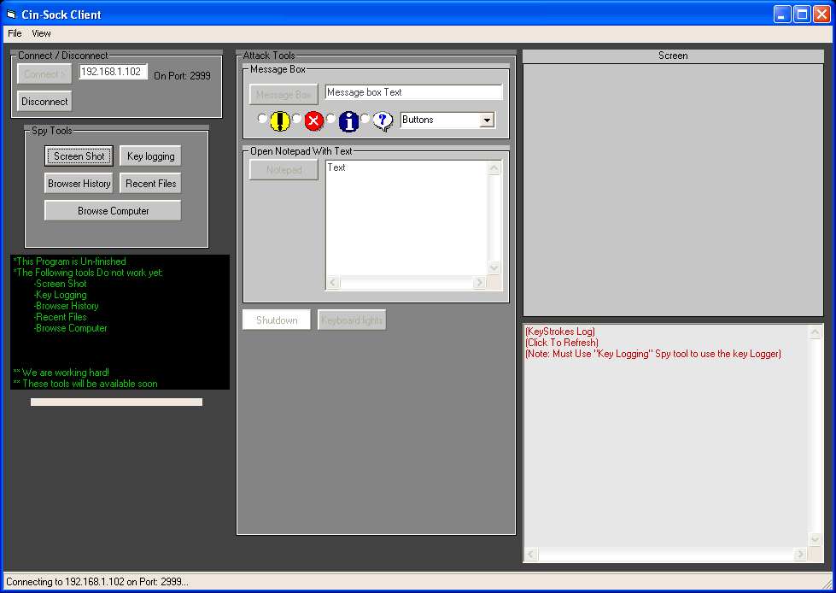Click the keystrokes log scroll-down arrow
The height and width of the screenshot is (593, 836).
[x=815, y=539]
